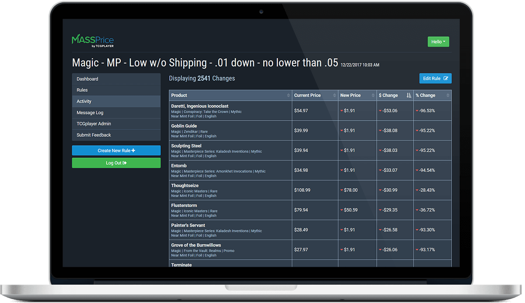
Task: Click the -$53.06 change cell
Action: [x=395, y=111]
